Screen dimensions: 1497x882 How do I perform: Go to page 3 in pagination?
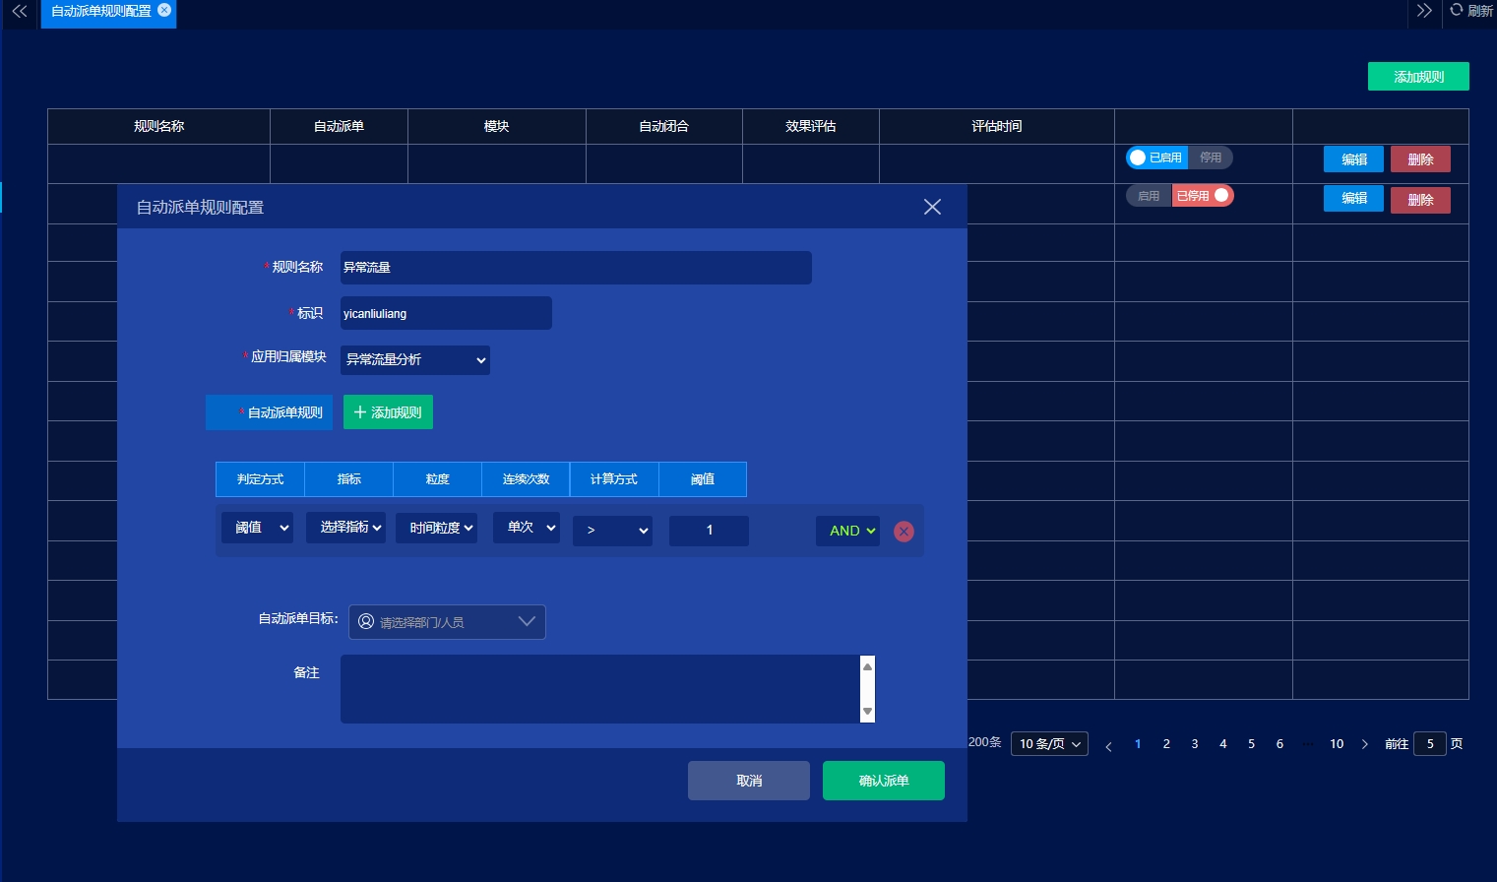(1195, 744)
